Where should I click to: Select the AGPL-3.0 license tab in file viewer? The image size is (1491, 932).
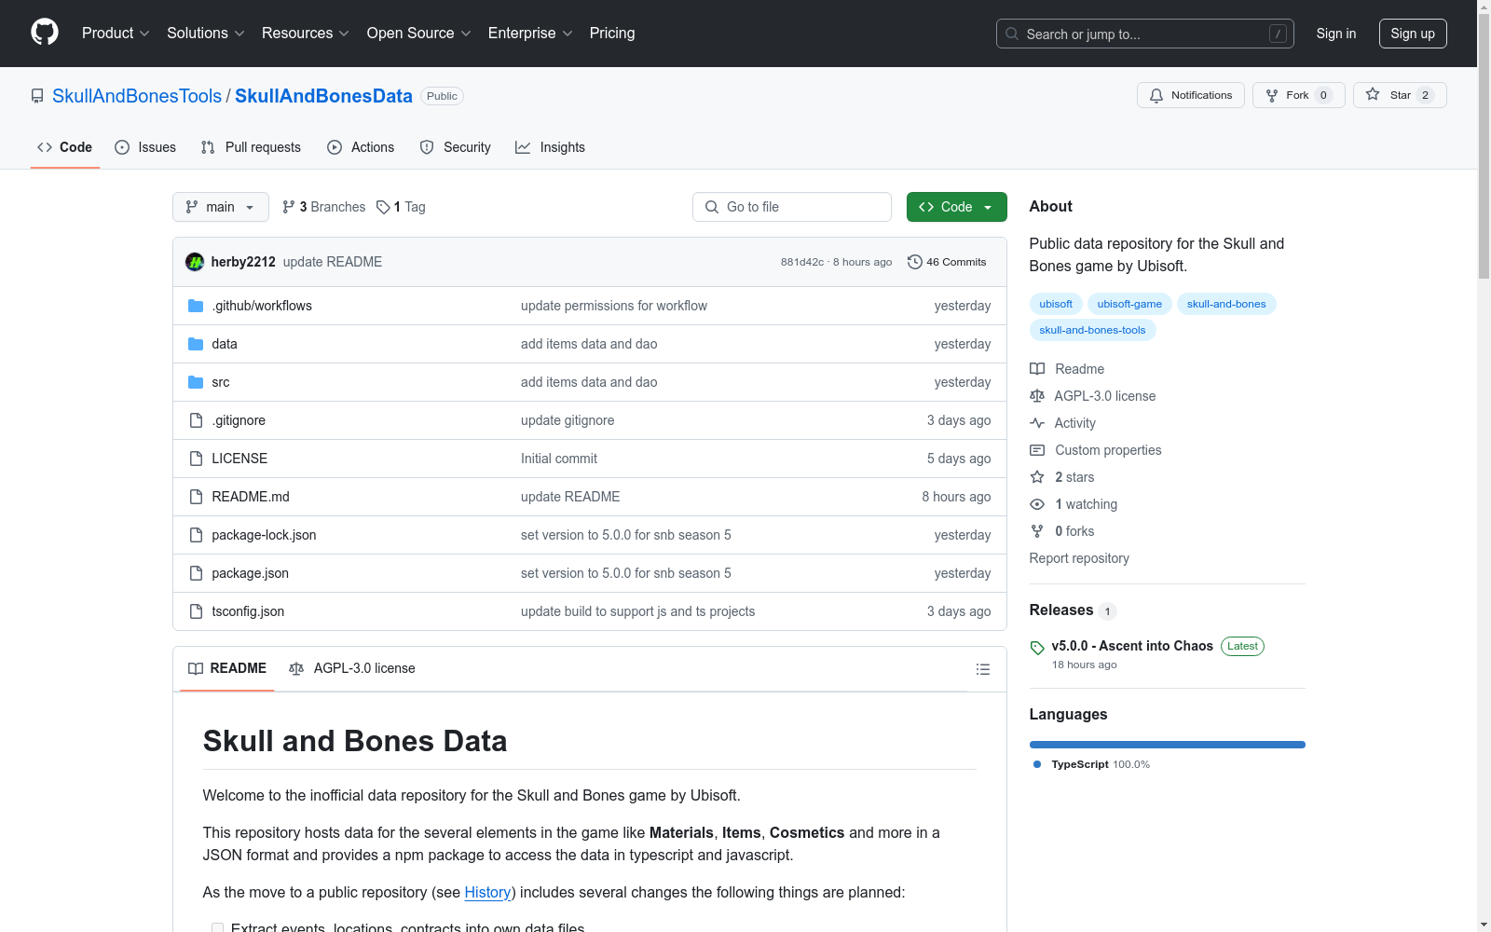tap(352, 668)
